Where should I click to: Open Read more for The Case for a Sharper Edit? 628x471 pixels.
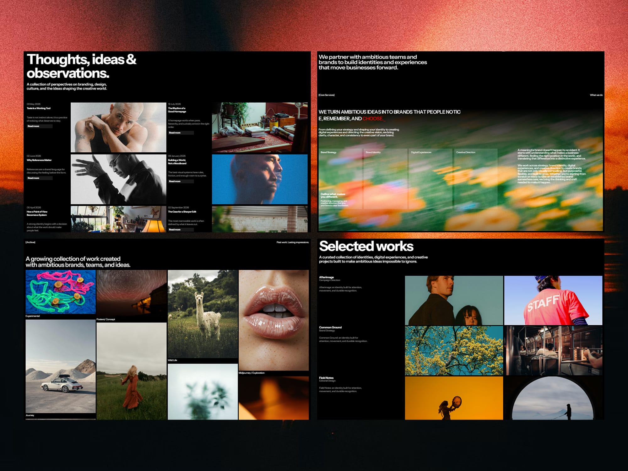point(181,230)
